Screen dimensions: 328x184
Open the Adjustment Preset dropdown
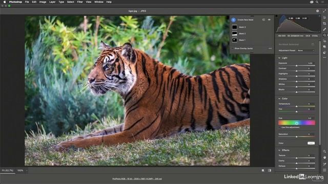coord(306,51)
